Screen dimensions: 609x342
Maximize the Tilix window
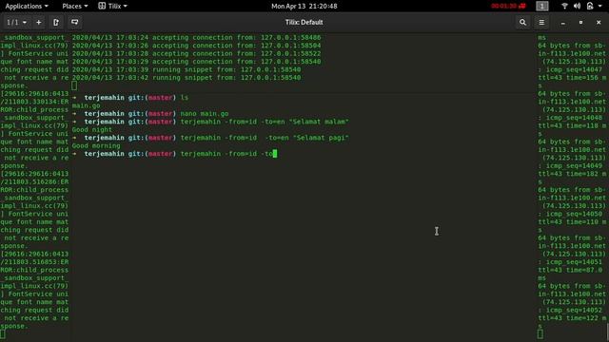580,23
